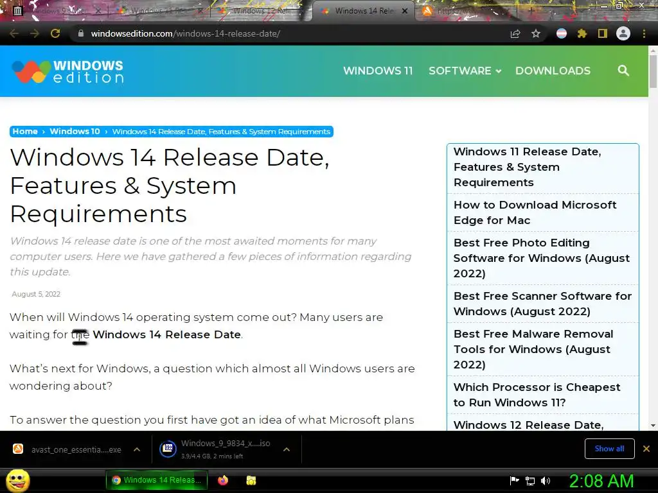Screen dimensions: 658x493
Task: Switch to the avast https tab
Action: pos(466,11)
